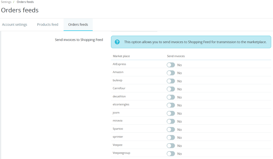This screenshot has width=273, height=159.
Task: Go to Settings in the breadcrumb
Action: [6, 2]
